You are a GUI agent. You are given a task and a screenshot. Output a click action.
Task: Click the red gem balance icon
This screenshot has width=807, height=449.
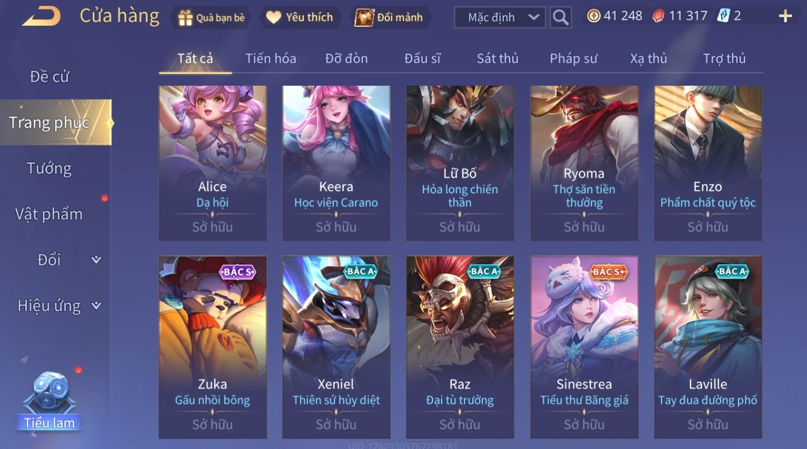(659, 16)
